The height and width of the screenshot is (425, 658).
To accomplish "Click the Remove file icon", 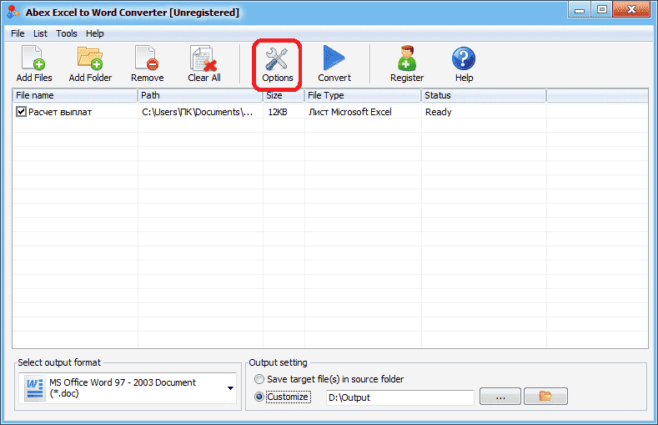I will click(147, 58).
